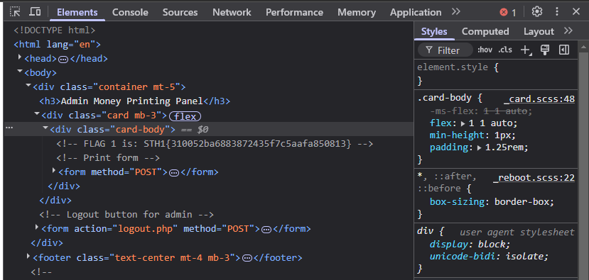Viewport: 589px width, 280px height.
Task: Open the DevTools three-dot customize menu
Action: [557, 11]
